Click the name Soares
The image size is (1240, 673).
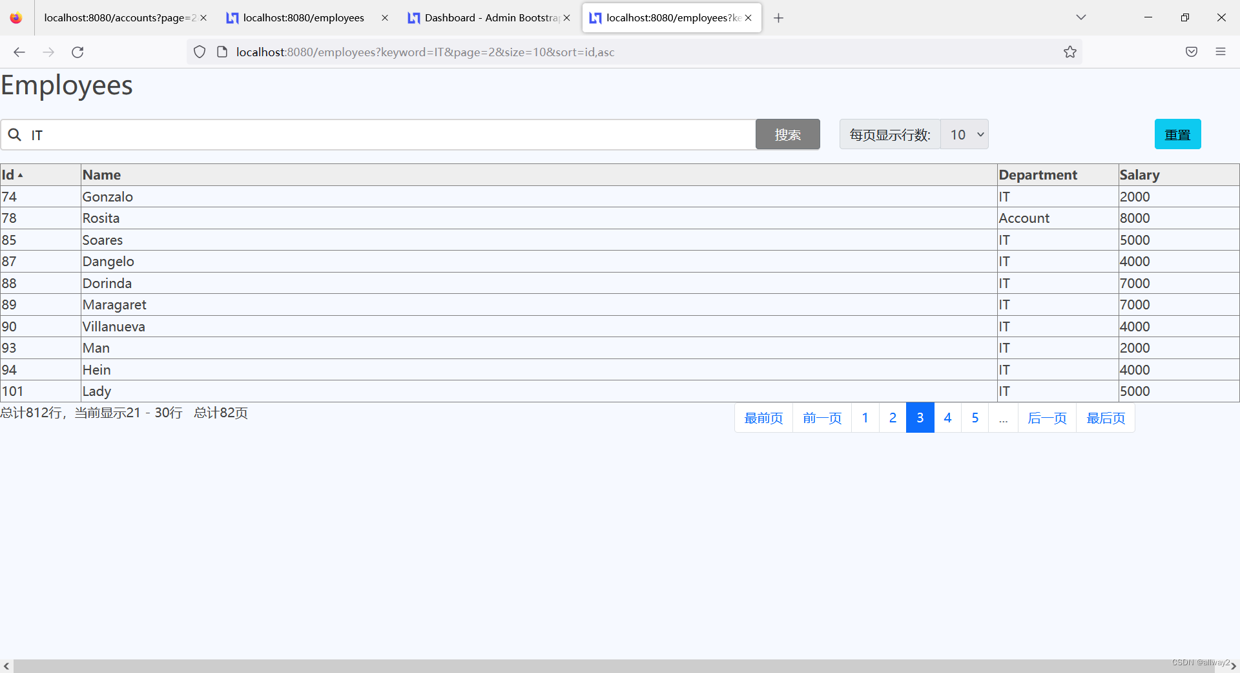click(x=102, y=240)
